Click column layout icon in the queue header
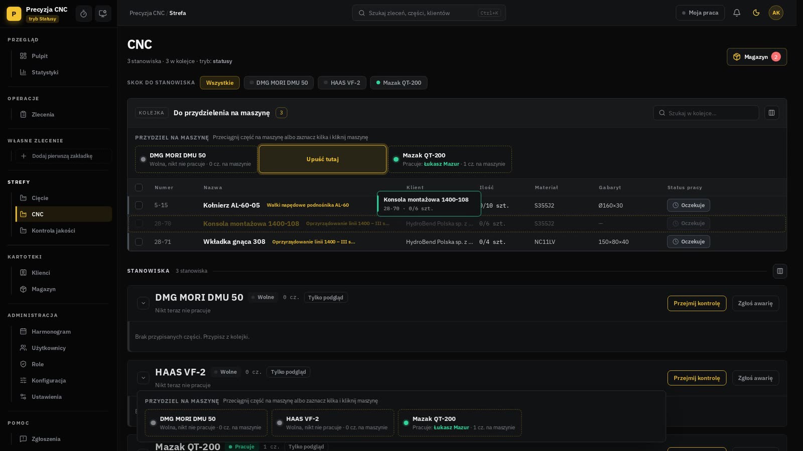This screenshot has height=451, width=803. tap(772, 113)
